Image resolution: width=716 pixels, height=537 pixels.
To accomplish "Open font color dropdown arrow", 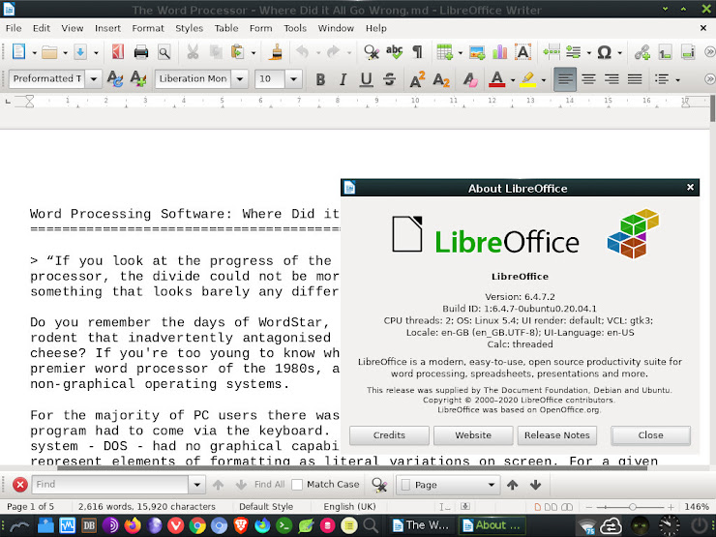I will [x=513, y=80].
